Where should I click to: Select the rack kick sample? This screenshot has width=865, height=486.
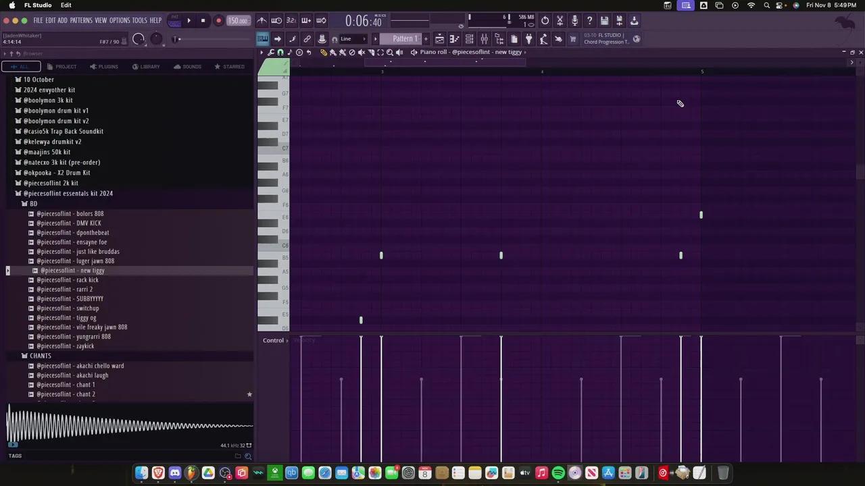68,280
